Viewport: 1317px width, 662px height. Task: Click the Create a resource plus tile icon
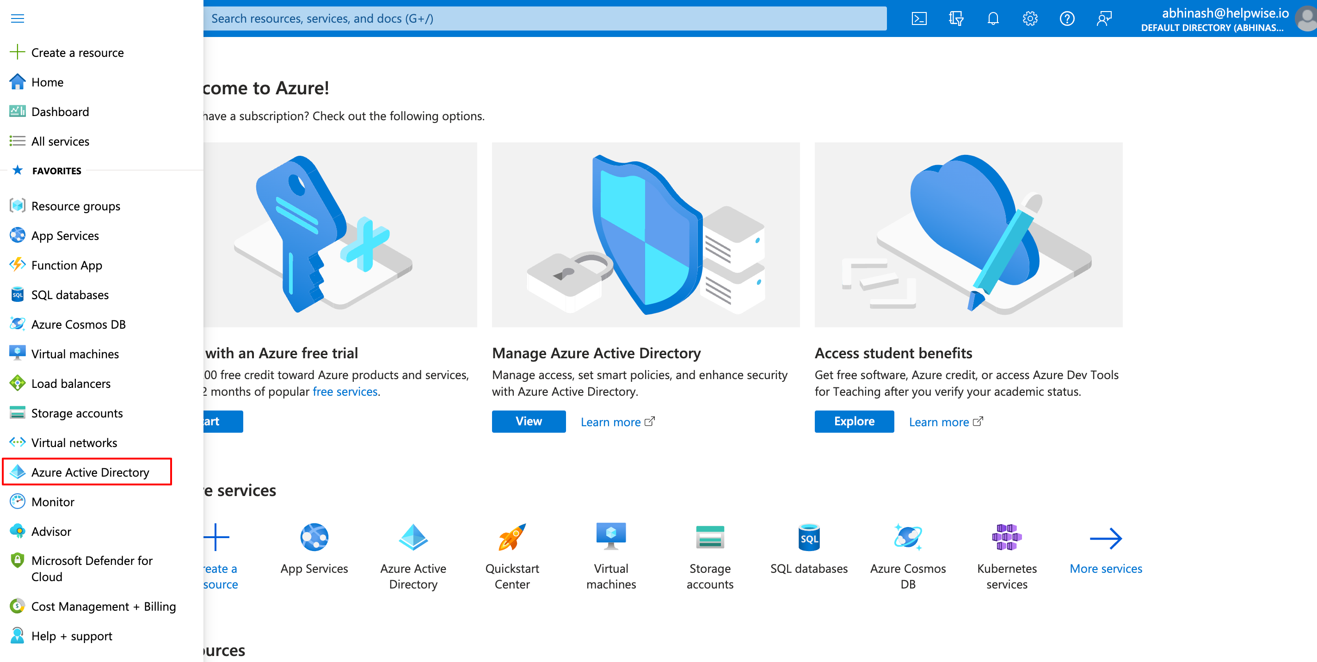[x=216, y=537]
